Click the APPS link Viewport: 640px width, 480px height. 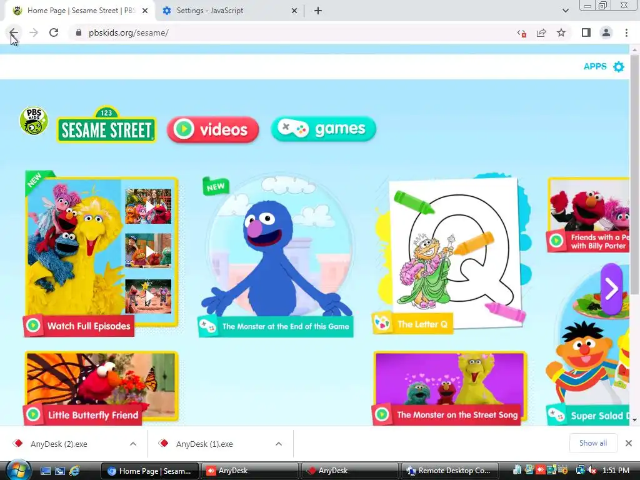coord(595,66)
